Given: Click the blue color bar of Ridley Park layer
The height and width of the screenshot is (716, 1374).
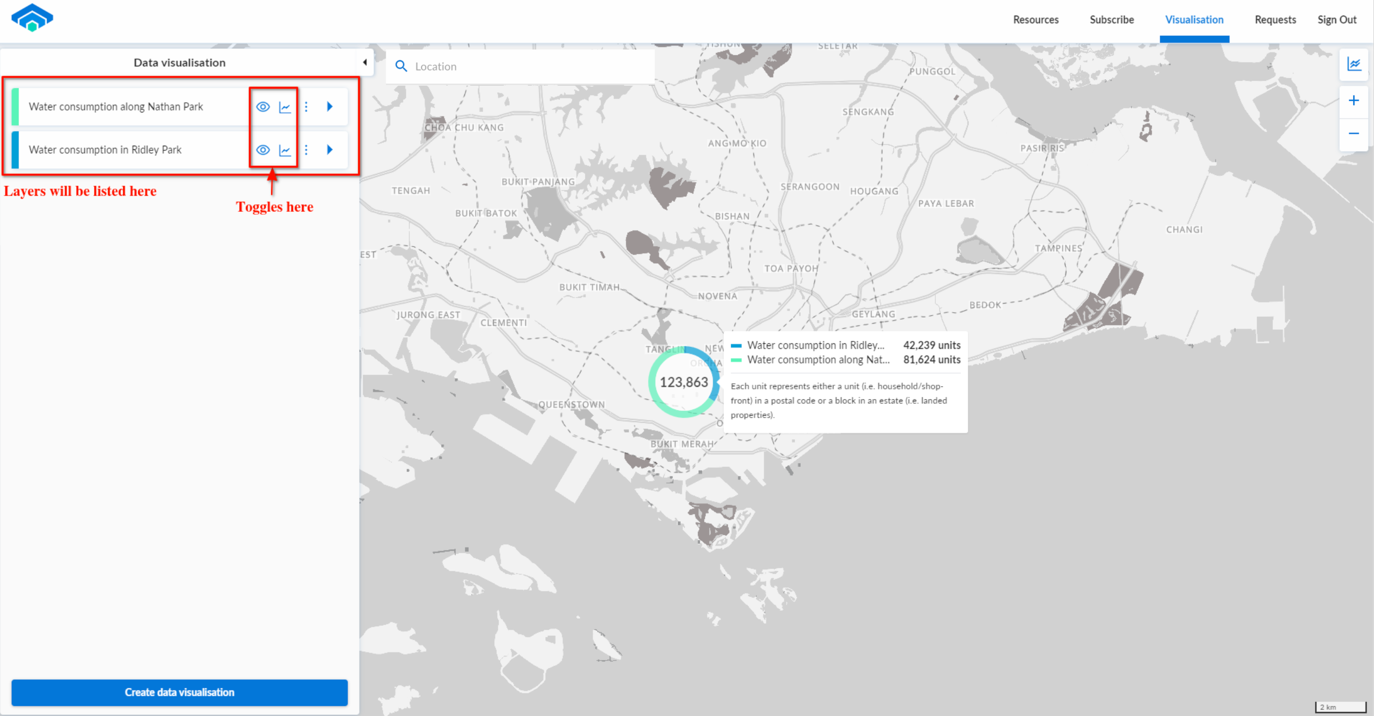Looking at the screenshot, I should pyautogui.click(x=15, y=150).
